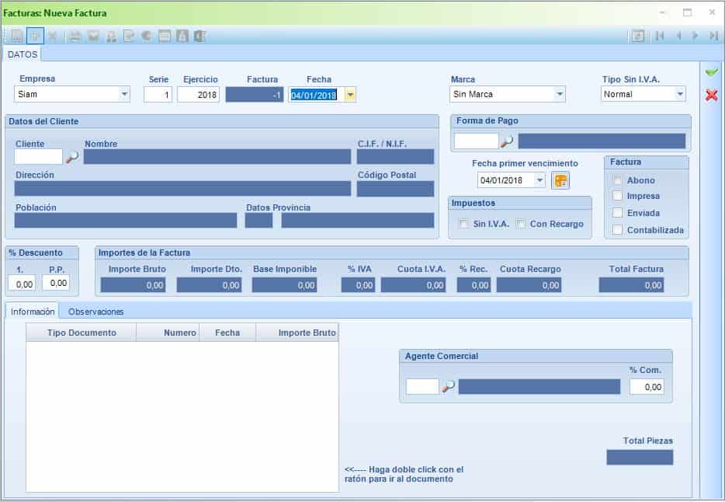Click the Tipo Documento column header
Screen dimensions: 725x502
(82, 333)
